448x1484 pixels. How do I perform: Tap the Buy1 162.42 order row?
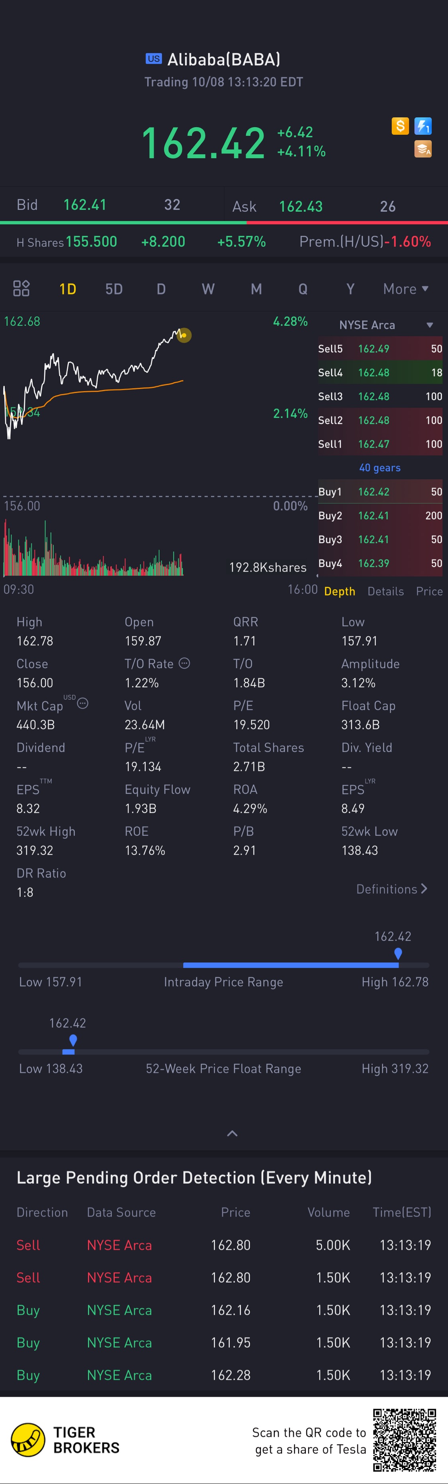[x=380, y=491]
